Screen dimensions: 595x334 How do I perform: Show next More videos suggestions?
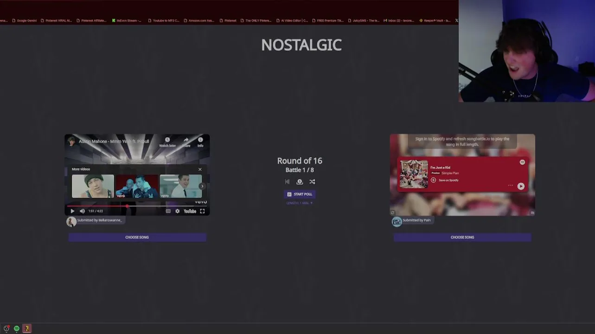coord(202,186)
